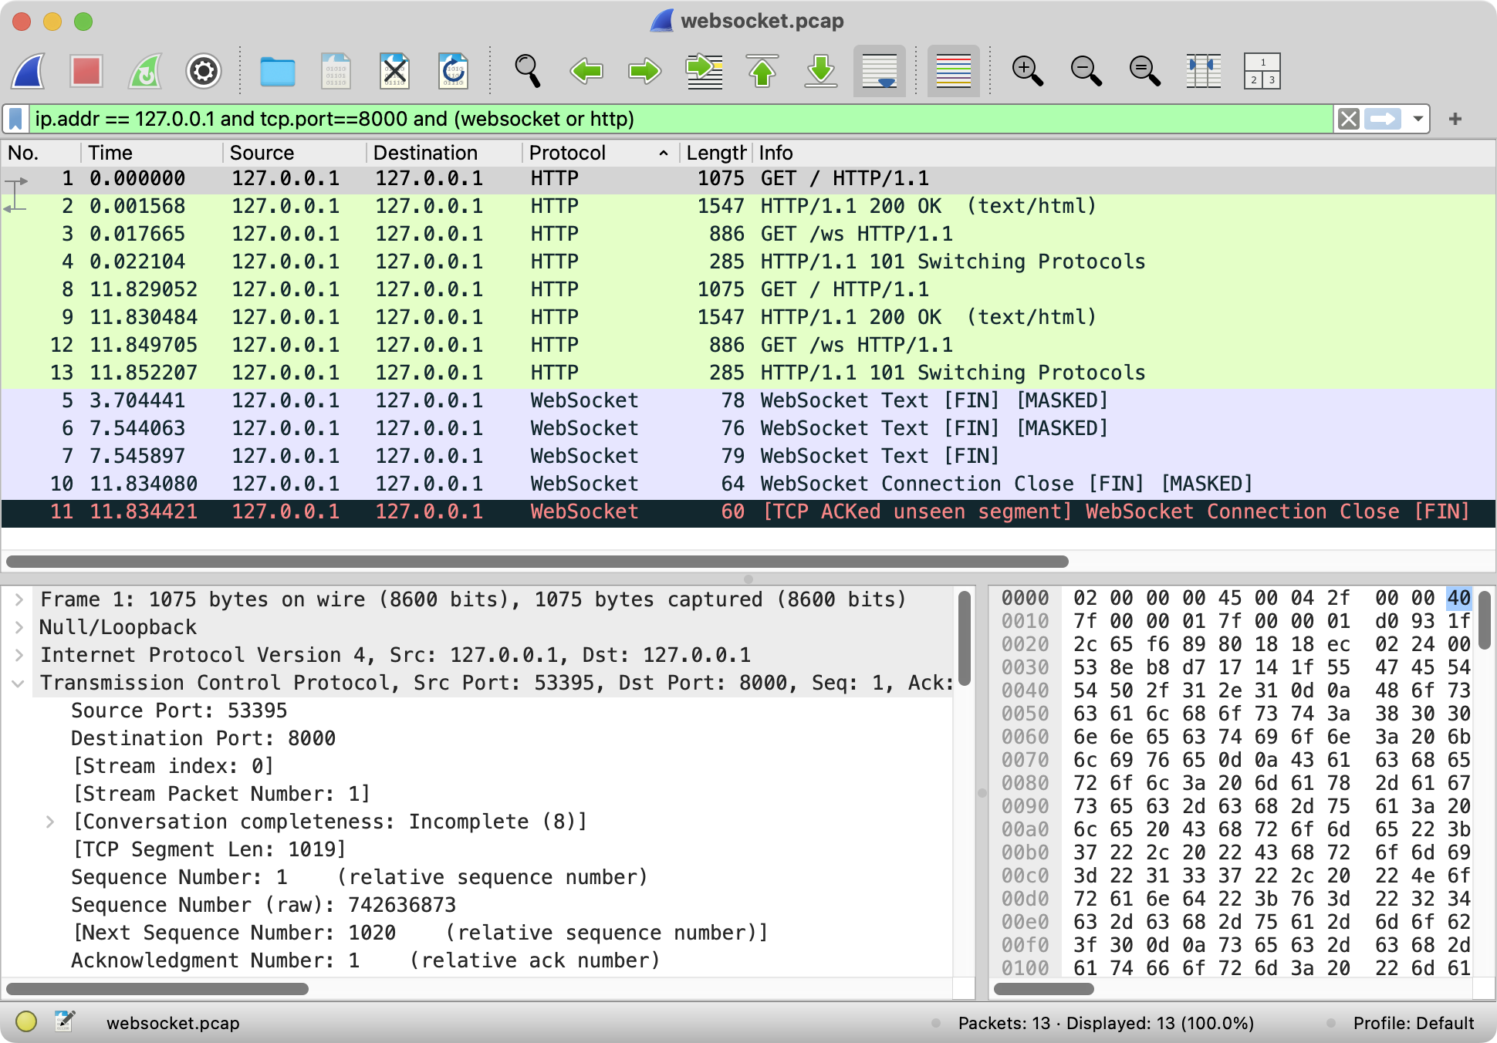
Task: Click the Go to specific packet icon
Action: point(704,71)
